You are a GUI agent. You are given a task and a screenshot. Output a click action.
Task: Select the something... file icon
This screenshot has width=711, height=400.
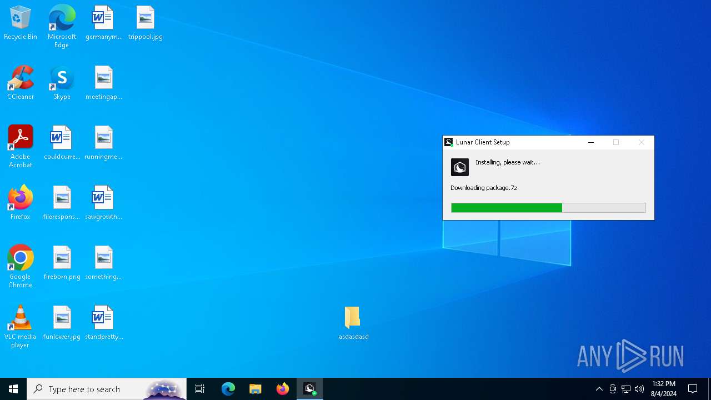click(x=103, y=263)
